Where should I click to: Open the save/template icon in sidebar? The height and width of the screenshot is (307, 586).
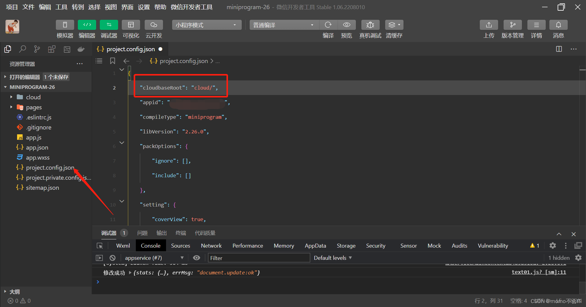coord(67,49)
